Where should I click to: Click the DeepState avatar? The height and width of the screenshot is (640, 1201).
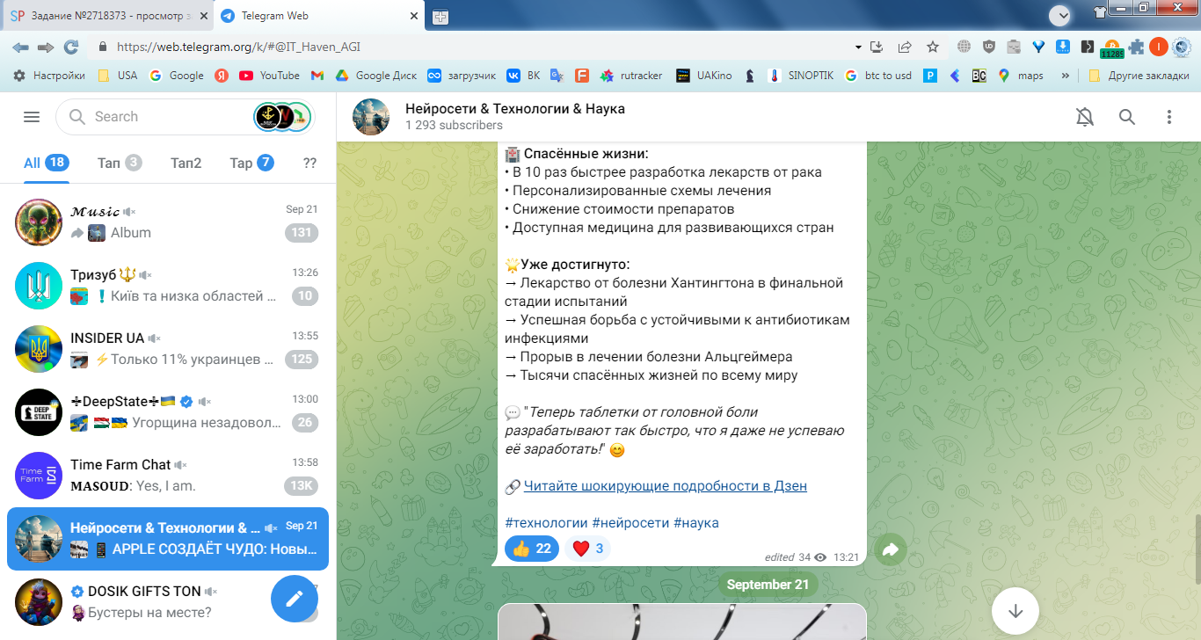pos(39,412)
